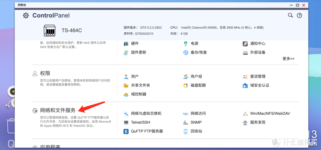Click the 内存 8 GB value
Image resolution: width=321 pixels, height=150 pixels.
point(184,34)
